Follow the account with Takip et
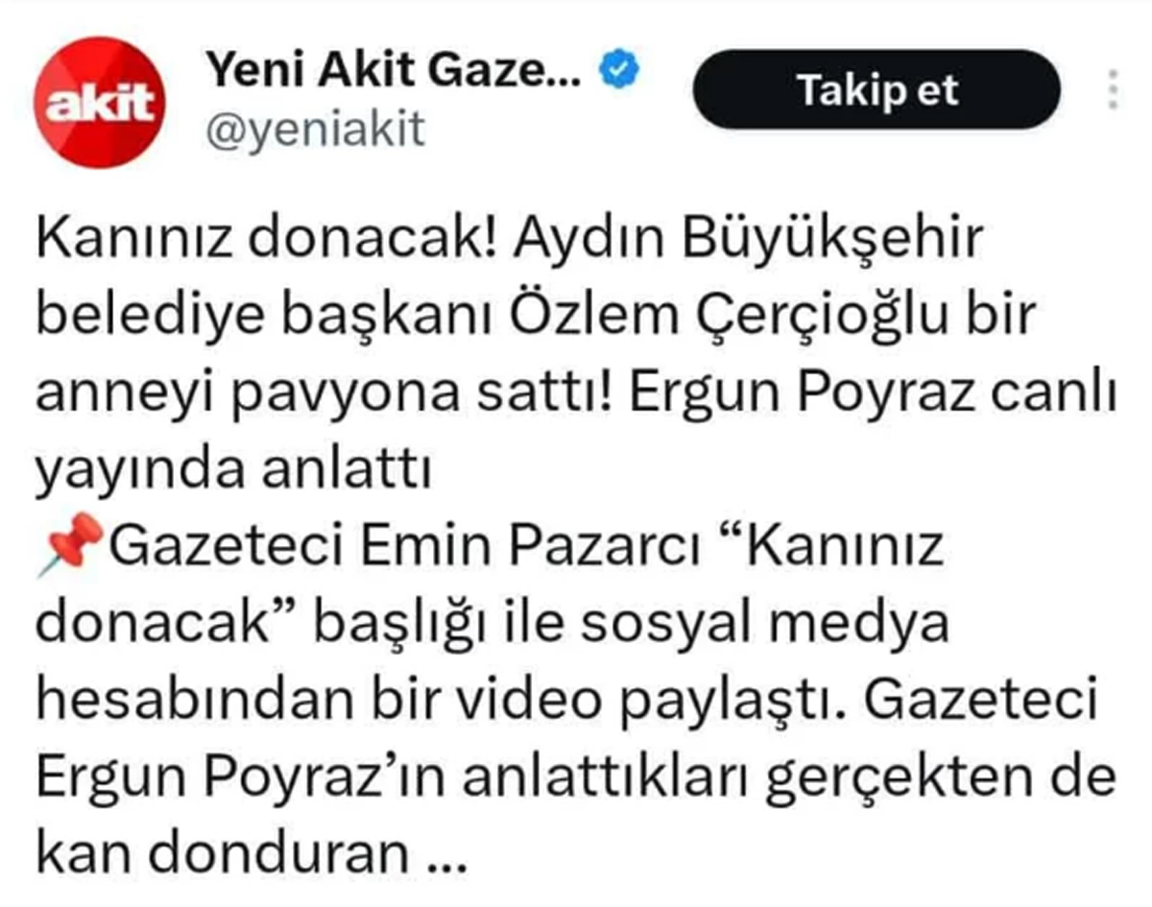Image resolution: width=1152 pixels, height=907 pixels. pos(876,90)
